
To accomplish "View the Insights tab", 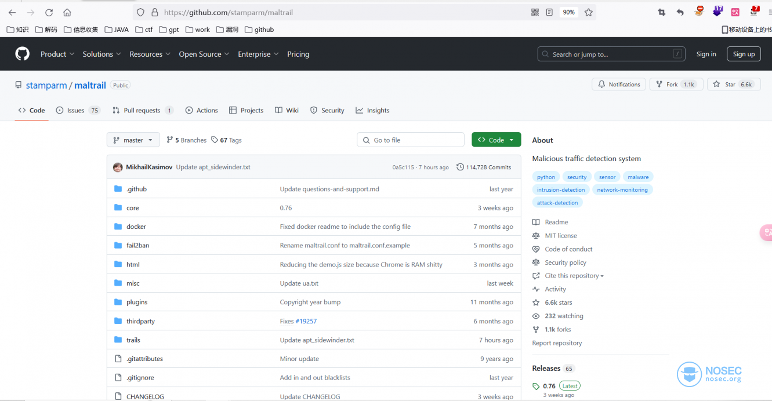I will tap(372, 110).
